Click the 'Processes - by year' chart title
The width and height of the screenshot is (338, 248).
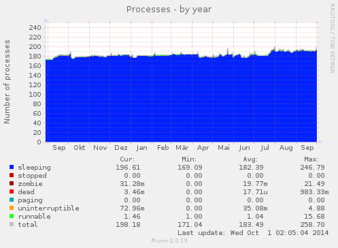pyautogui.click(x=169, y=10)
